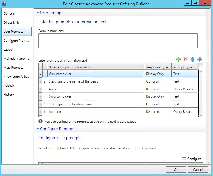Select the first @custompicker prompt cell
213x176 pixels.
pyautogui.click(x=96, y=74)
